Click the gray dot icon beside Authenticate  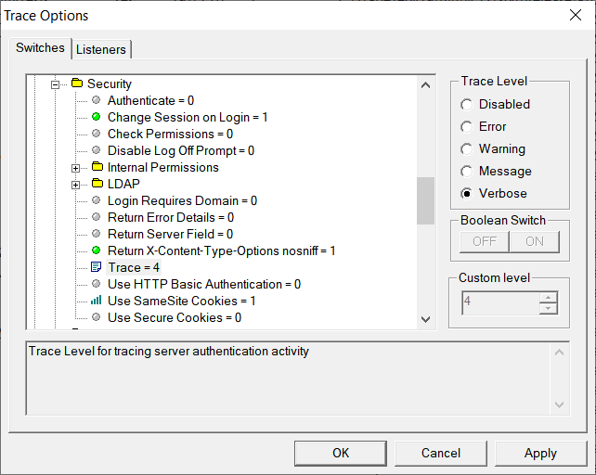coord(97,100)
